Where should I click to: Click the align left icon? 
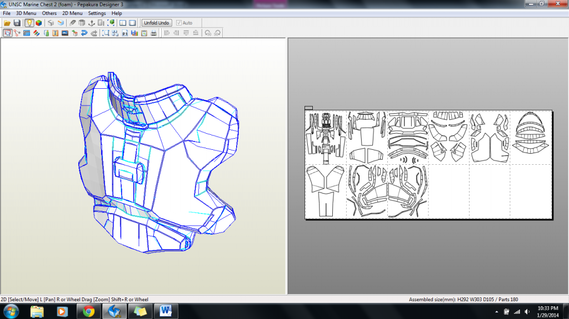(167, 33)
